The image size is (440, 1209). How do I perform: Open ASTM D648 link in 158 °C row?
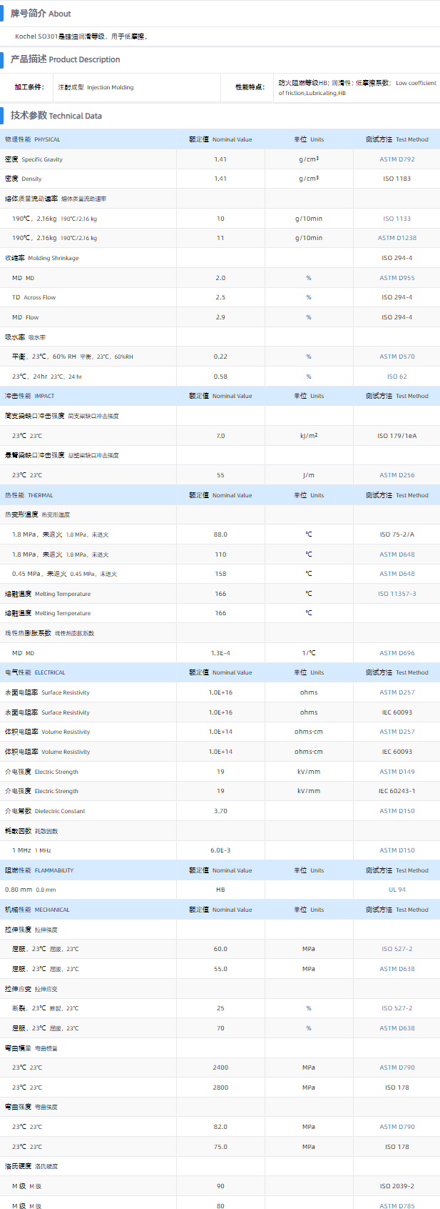(x=396, y=574)
